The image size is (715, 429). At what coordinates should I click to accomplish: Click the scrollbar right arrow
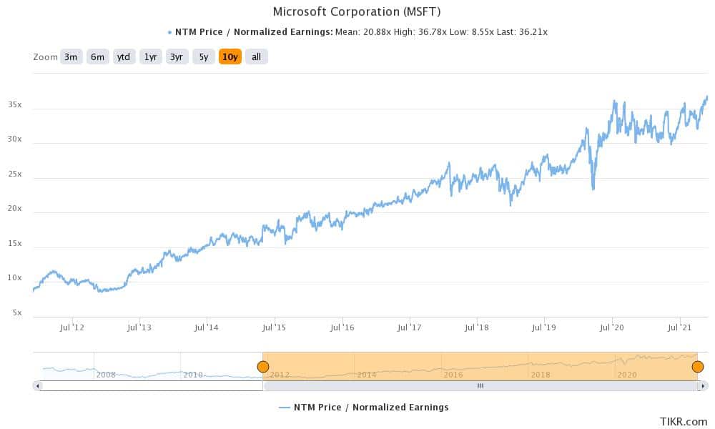pos(704,386)
